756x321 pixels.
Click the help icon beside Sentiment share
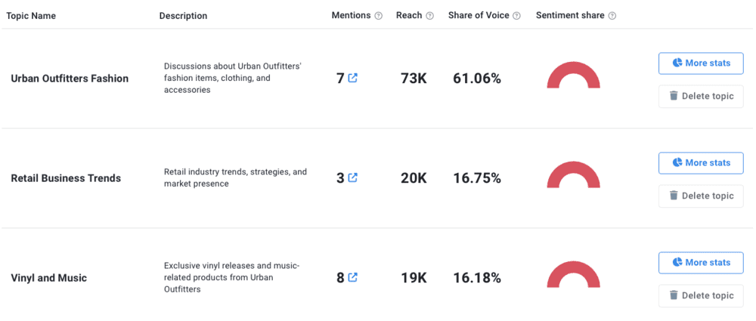pos(612,16)
